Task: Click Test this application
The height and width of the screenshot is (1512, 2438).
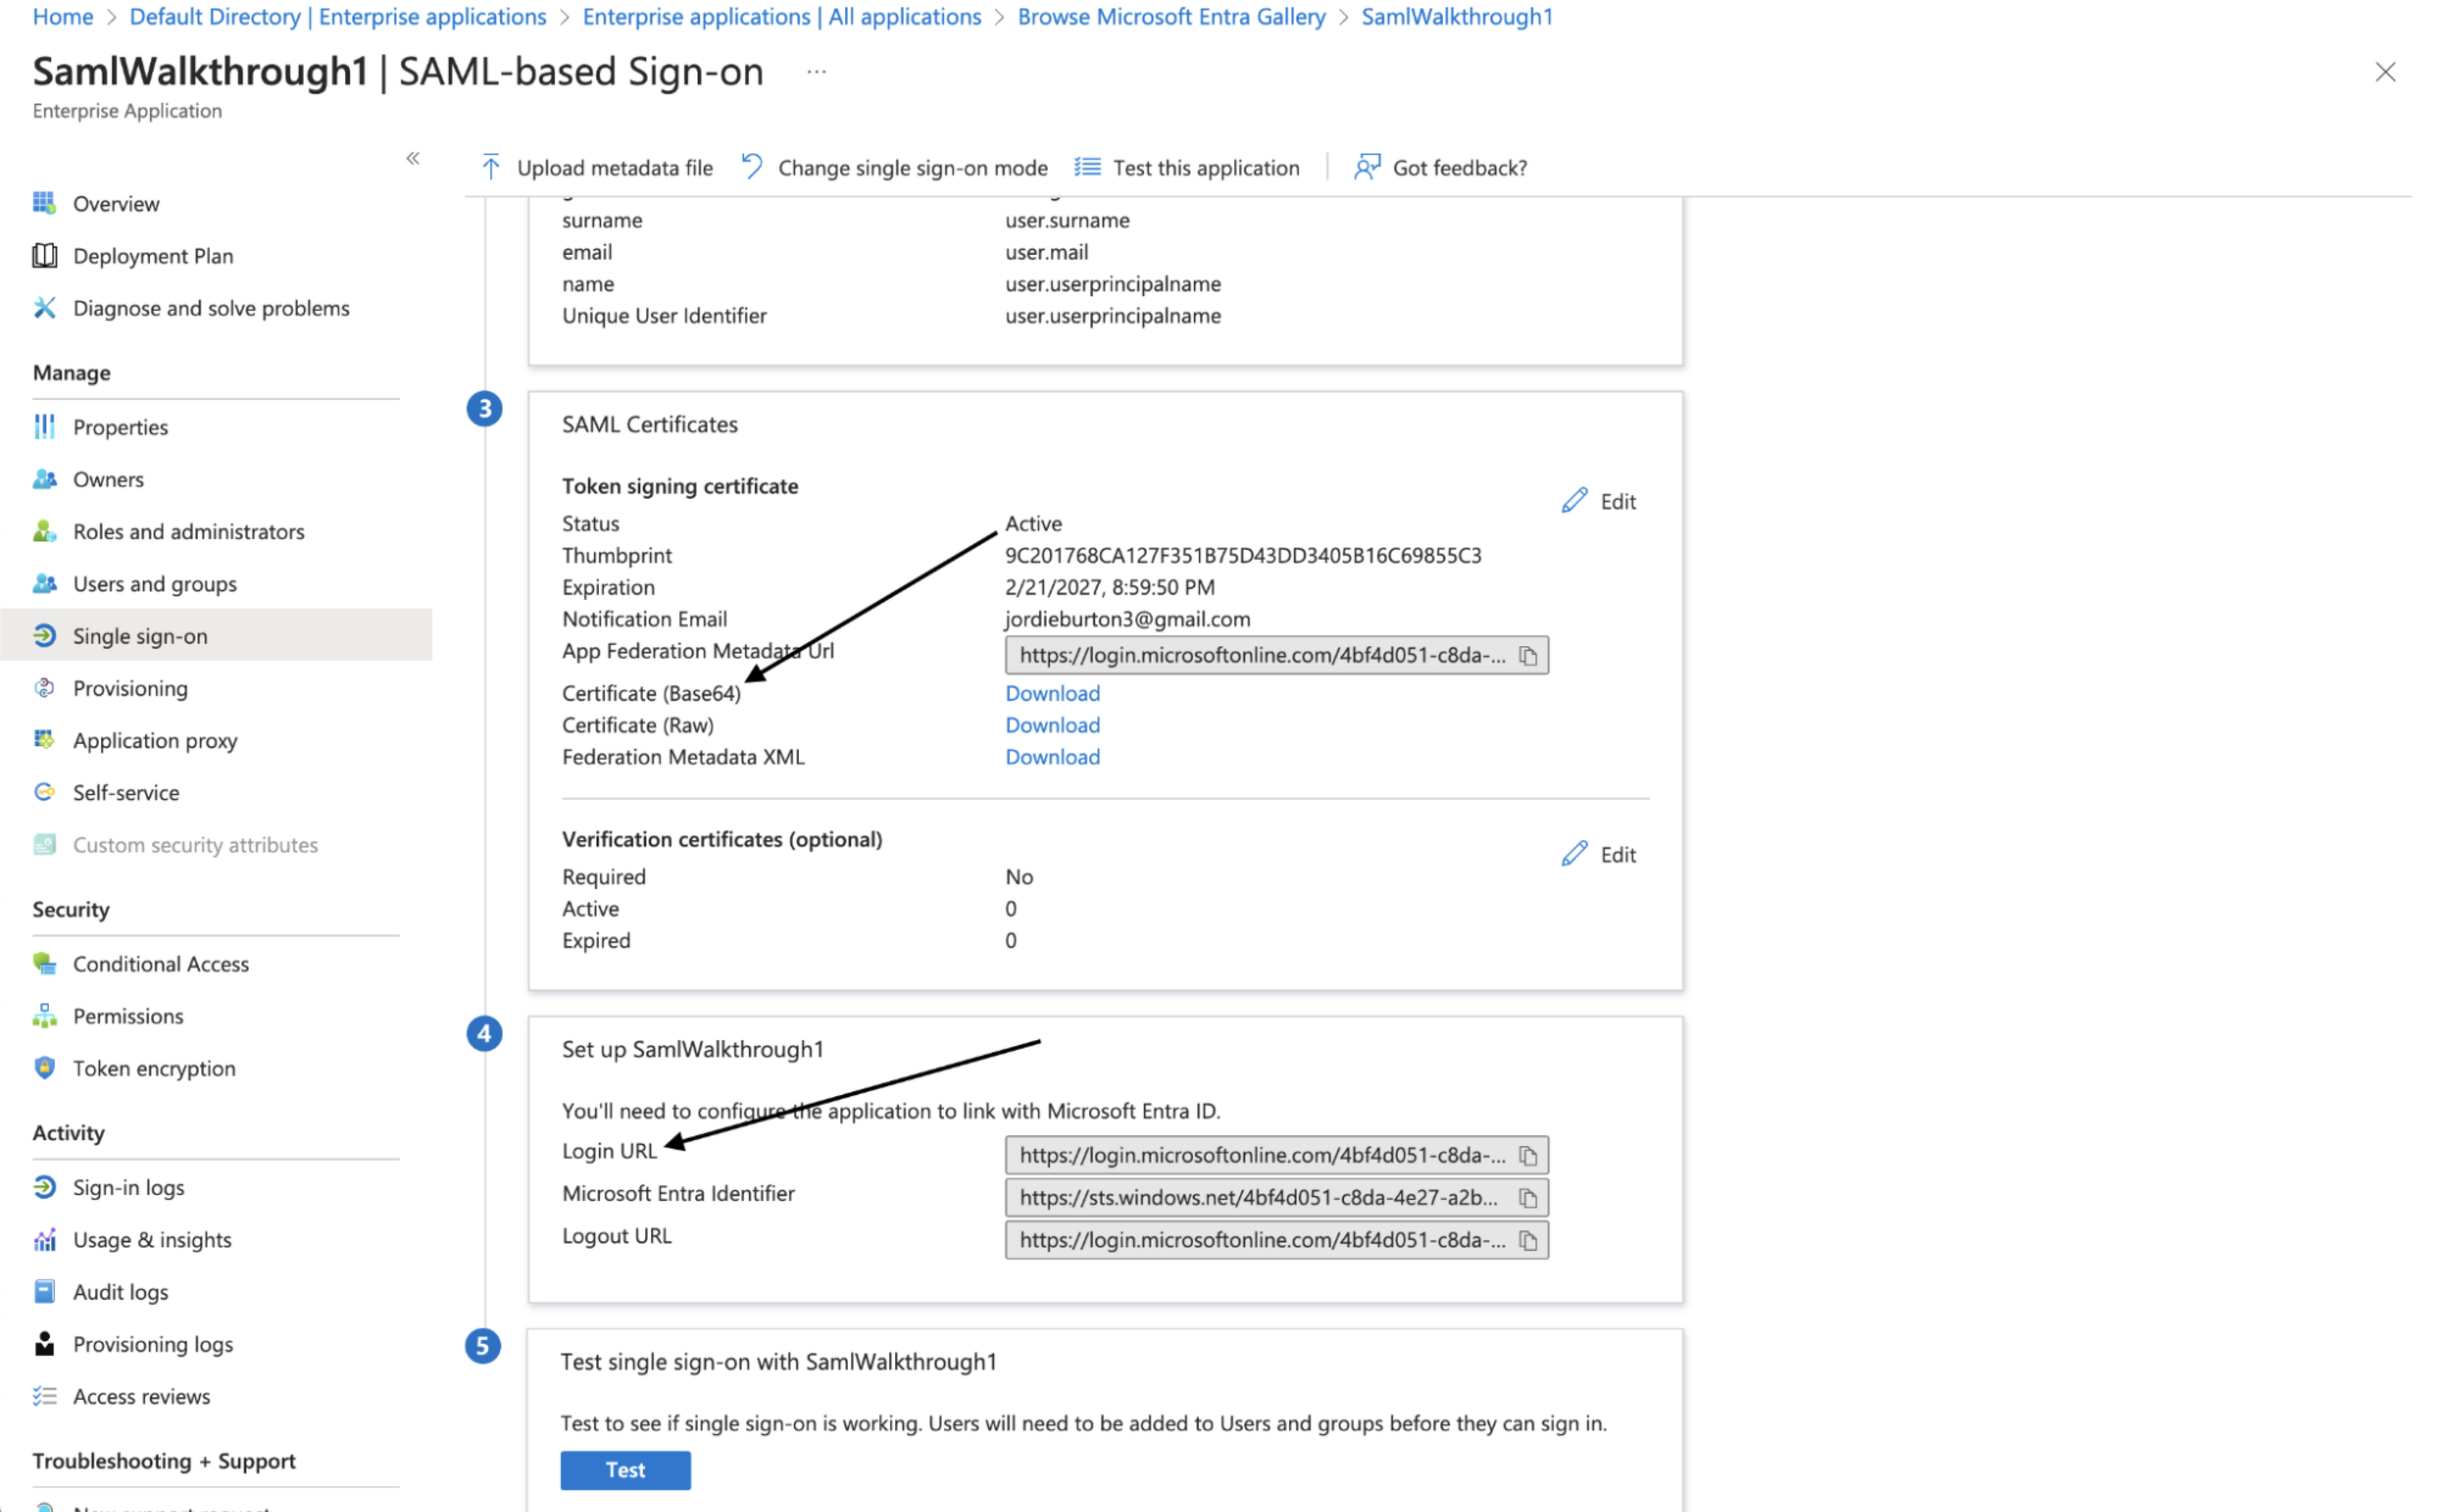Action: (1187, 168)
